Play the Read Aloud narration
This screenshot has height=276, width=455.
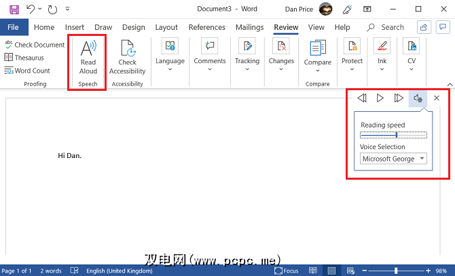click(x=380, y=98)
